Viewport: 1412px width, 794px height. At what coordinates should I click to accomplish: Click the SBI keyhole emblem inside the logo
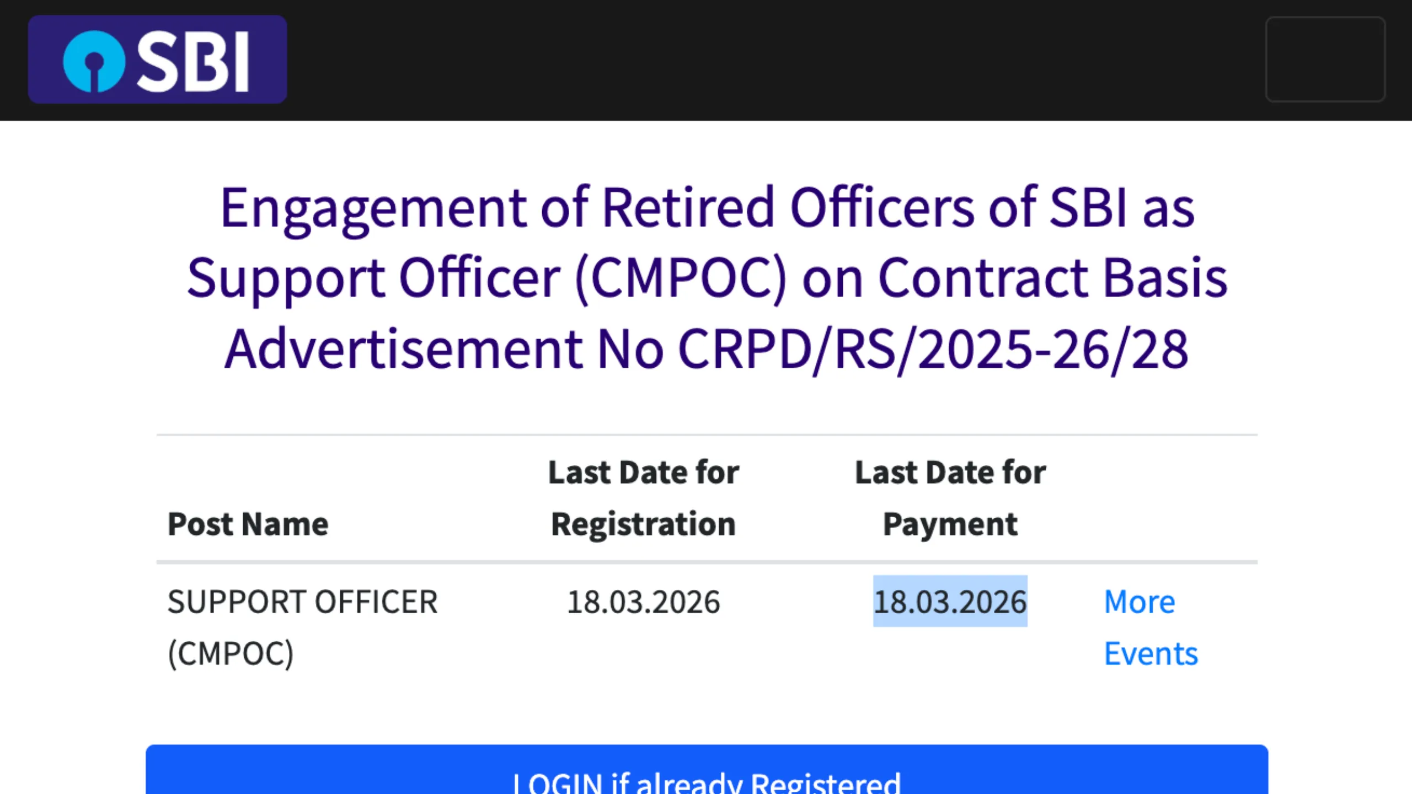click(x=94, y=61)
